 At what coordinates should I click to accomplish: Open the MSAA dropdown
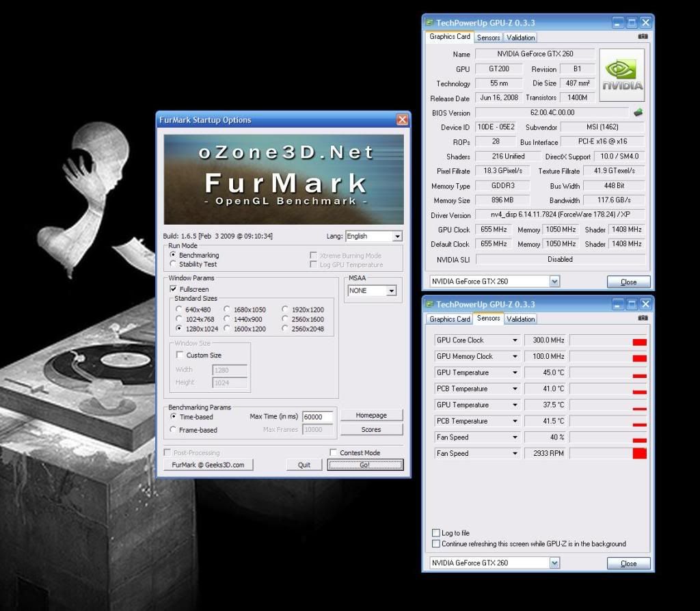click(x=391, y=290)
